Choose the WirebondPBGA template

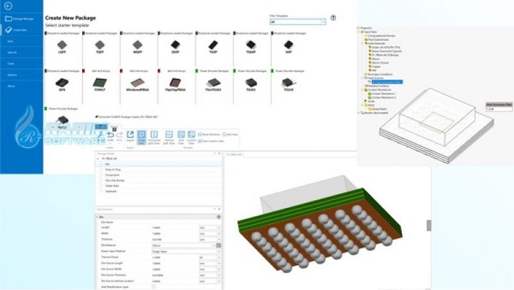[x=138, y=84]
